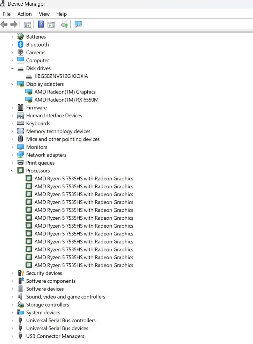The height and width of the screenshot is (344, 253).
Task: Expand the Bluetooth node
Action: tap(12, 44)
